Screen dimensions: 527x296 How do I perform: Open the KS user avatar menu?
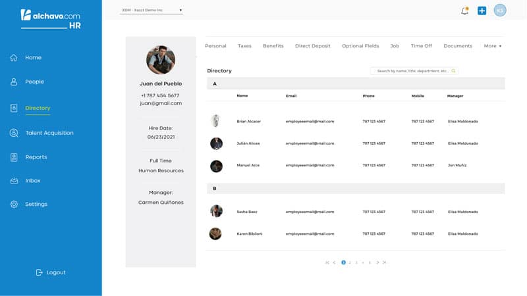pos(501,11)
